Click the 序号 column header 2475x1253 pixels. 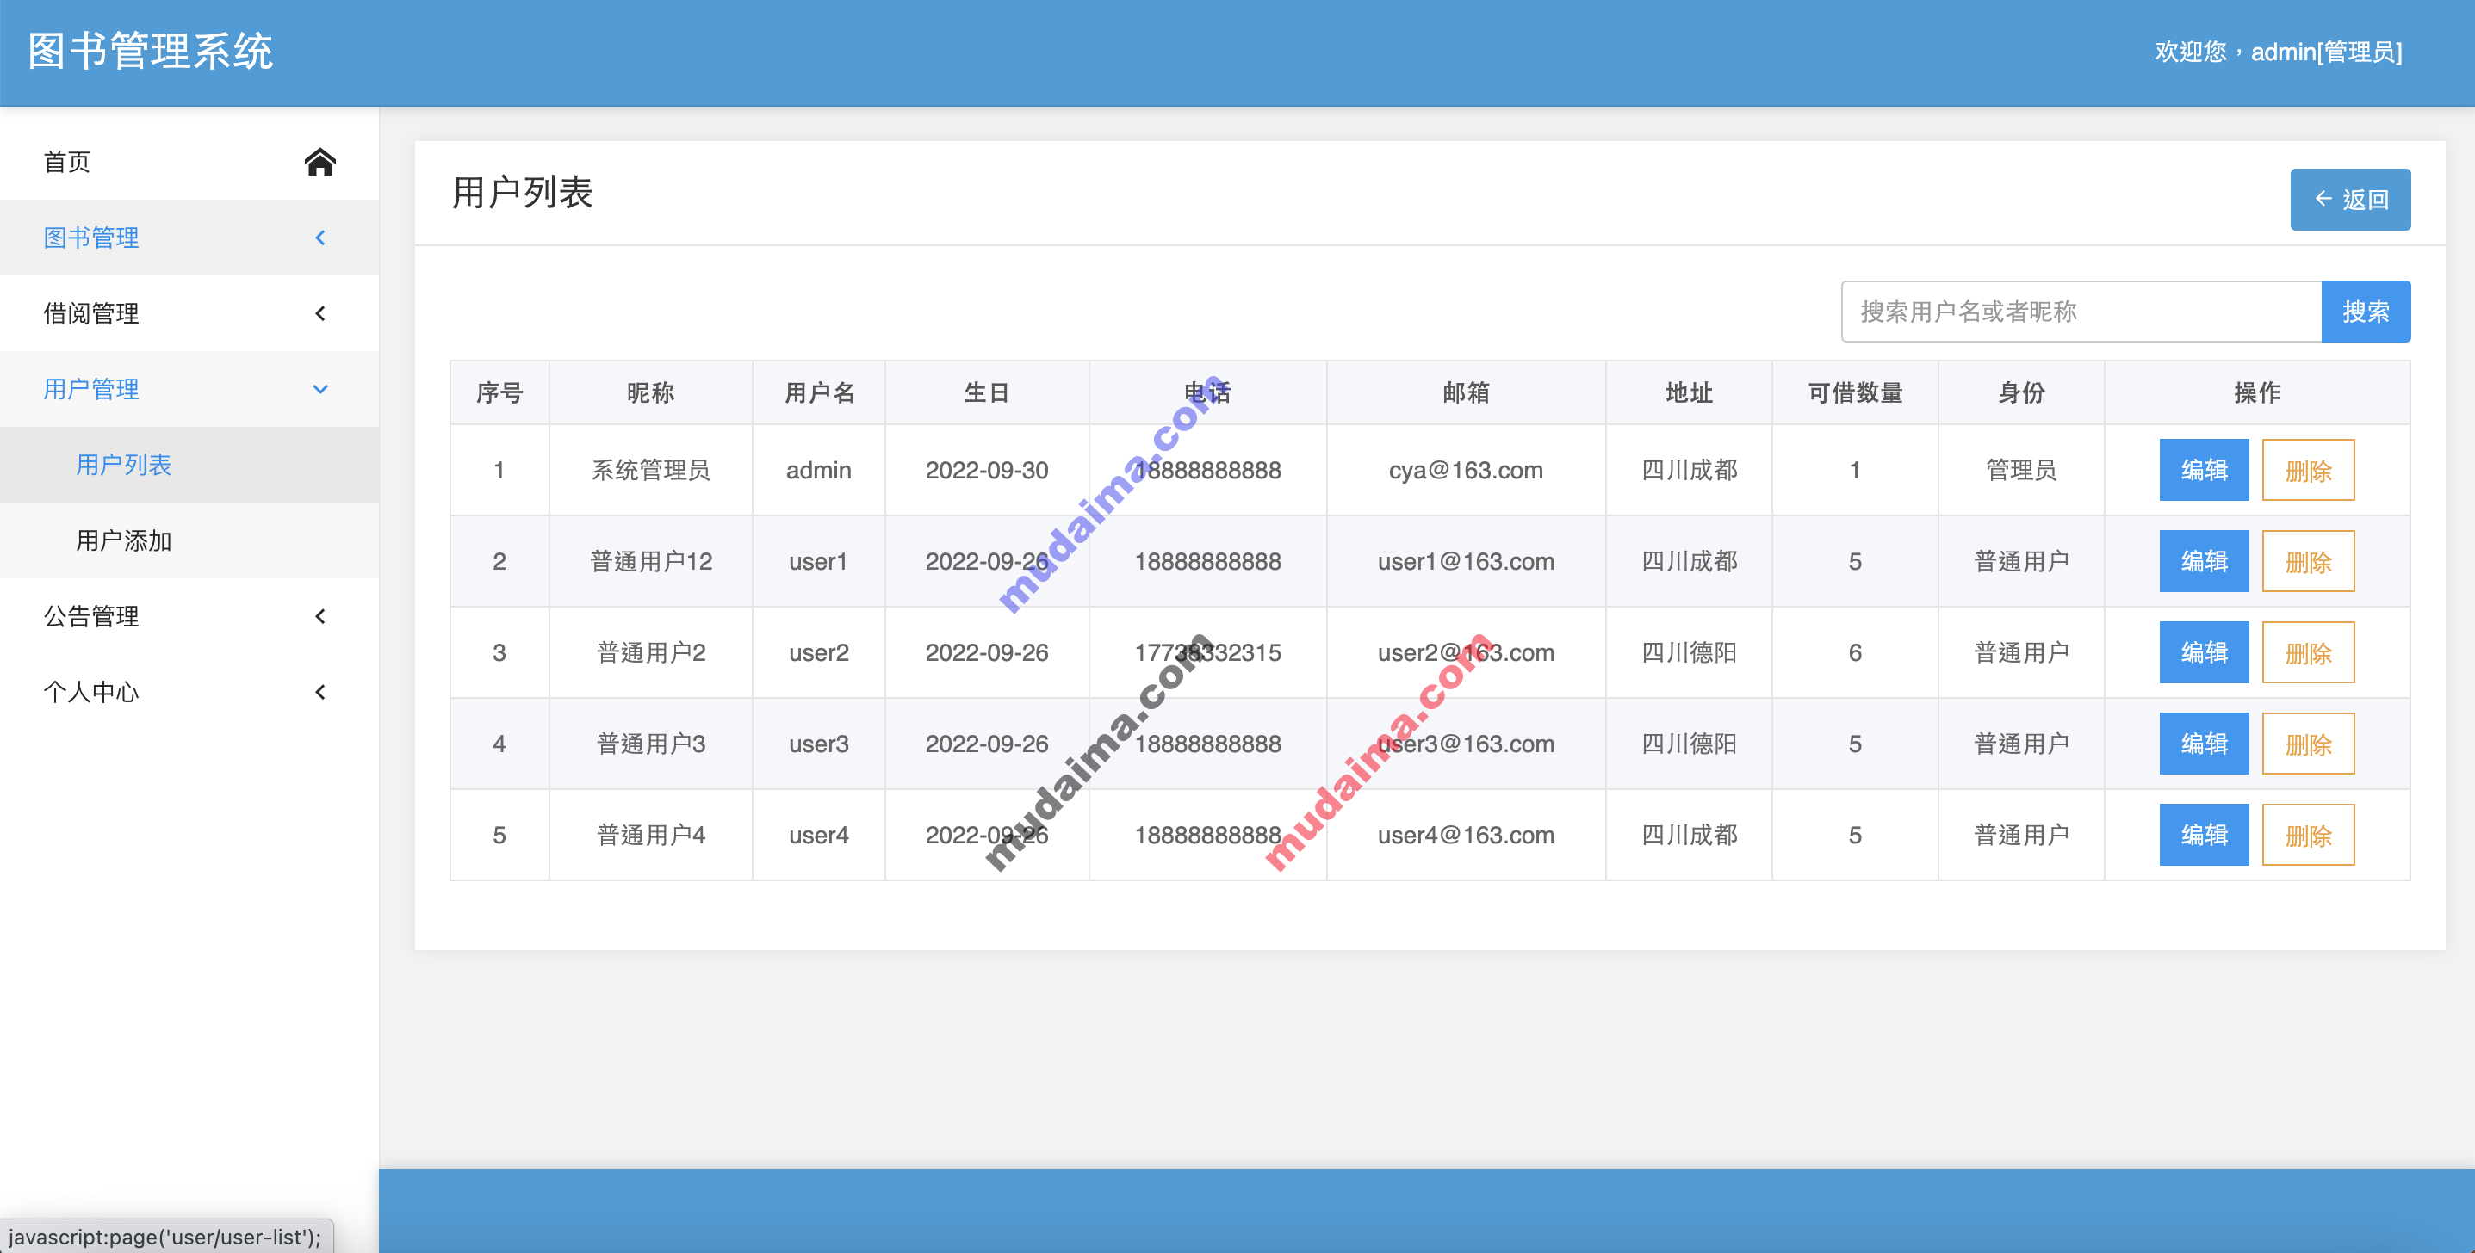[499, 392]
